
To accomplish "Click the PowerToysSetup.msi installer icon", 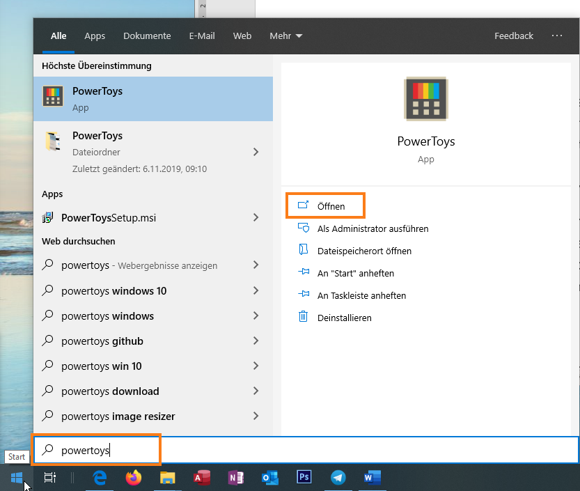I will click(x=48, y=217).
